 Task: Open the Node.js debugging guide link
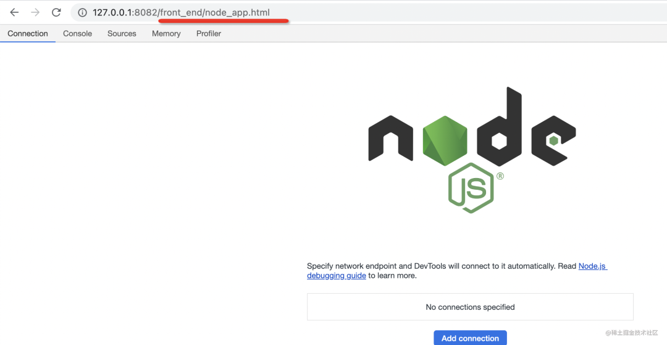point(592,266)
